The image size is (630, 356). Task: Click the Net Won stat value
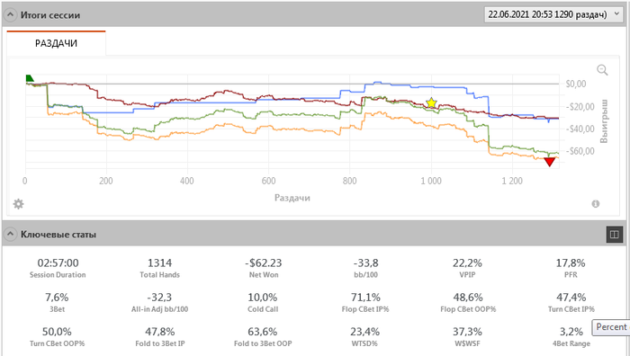(263, 263)
